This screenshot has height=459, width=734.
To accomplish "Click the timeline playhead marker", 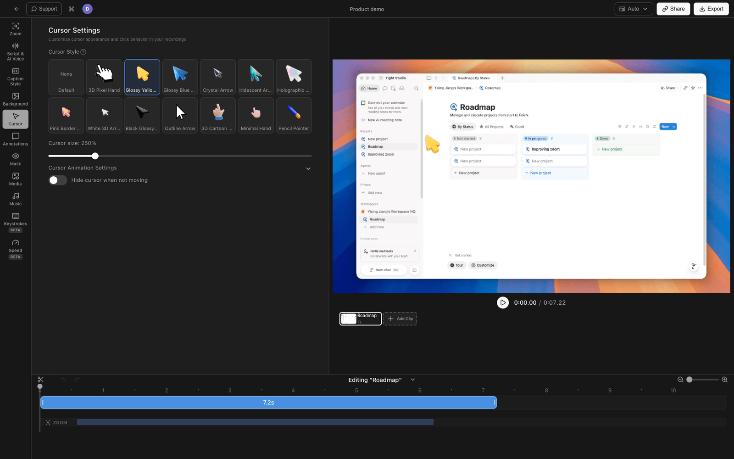I will pyautogui.click(x=40, y=386).
